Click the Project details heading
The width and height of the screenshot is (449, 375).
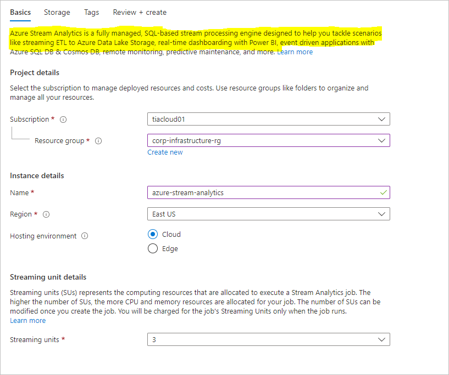(35, 72)
